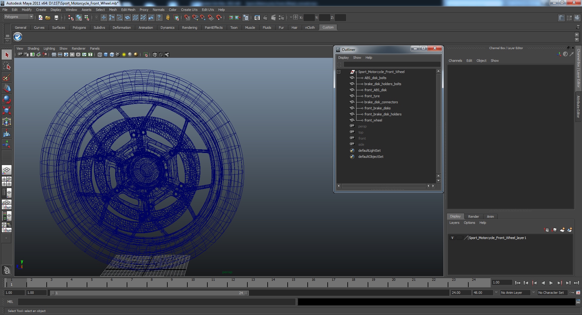Screen dimensions: 582x315
Task: Open Render Settings window
Action: [x=282, y=18]
